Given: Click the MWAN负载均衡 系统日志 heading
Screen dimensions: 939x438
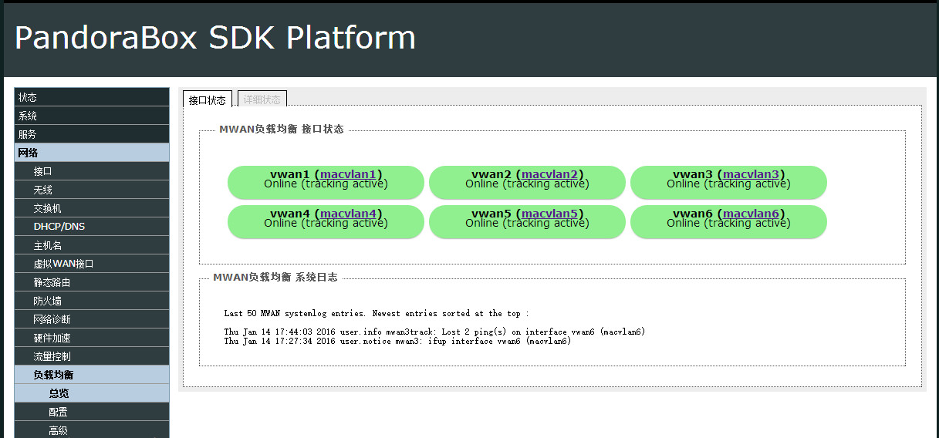Looking at the screenshot, I should pos(275,278).
